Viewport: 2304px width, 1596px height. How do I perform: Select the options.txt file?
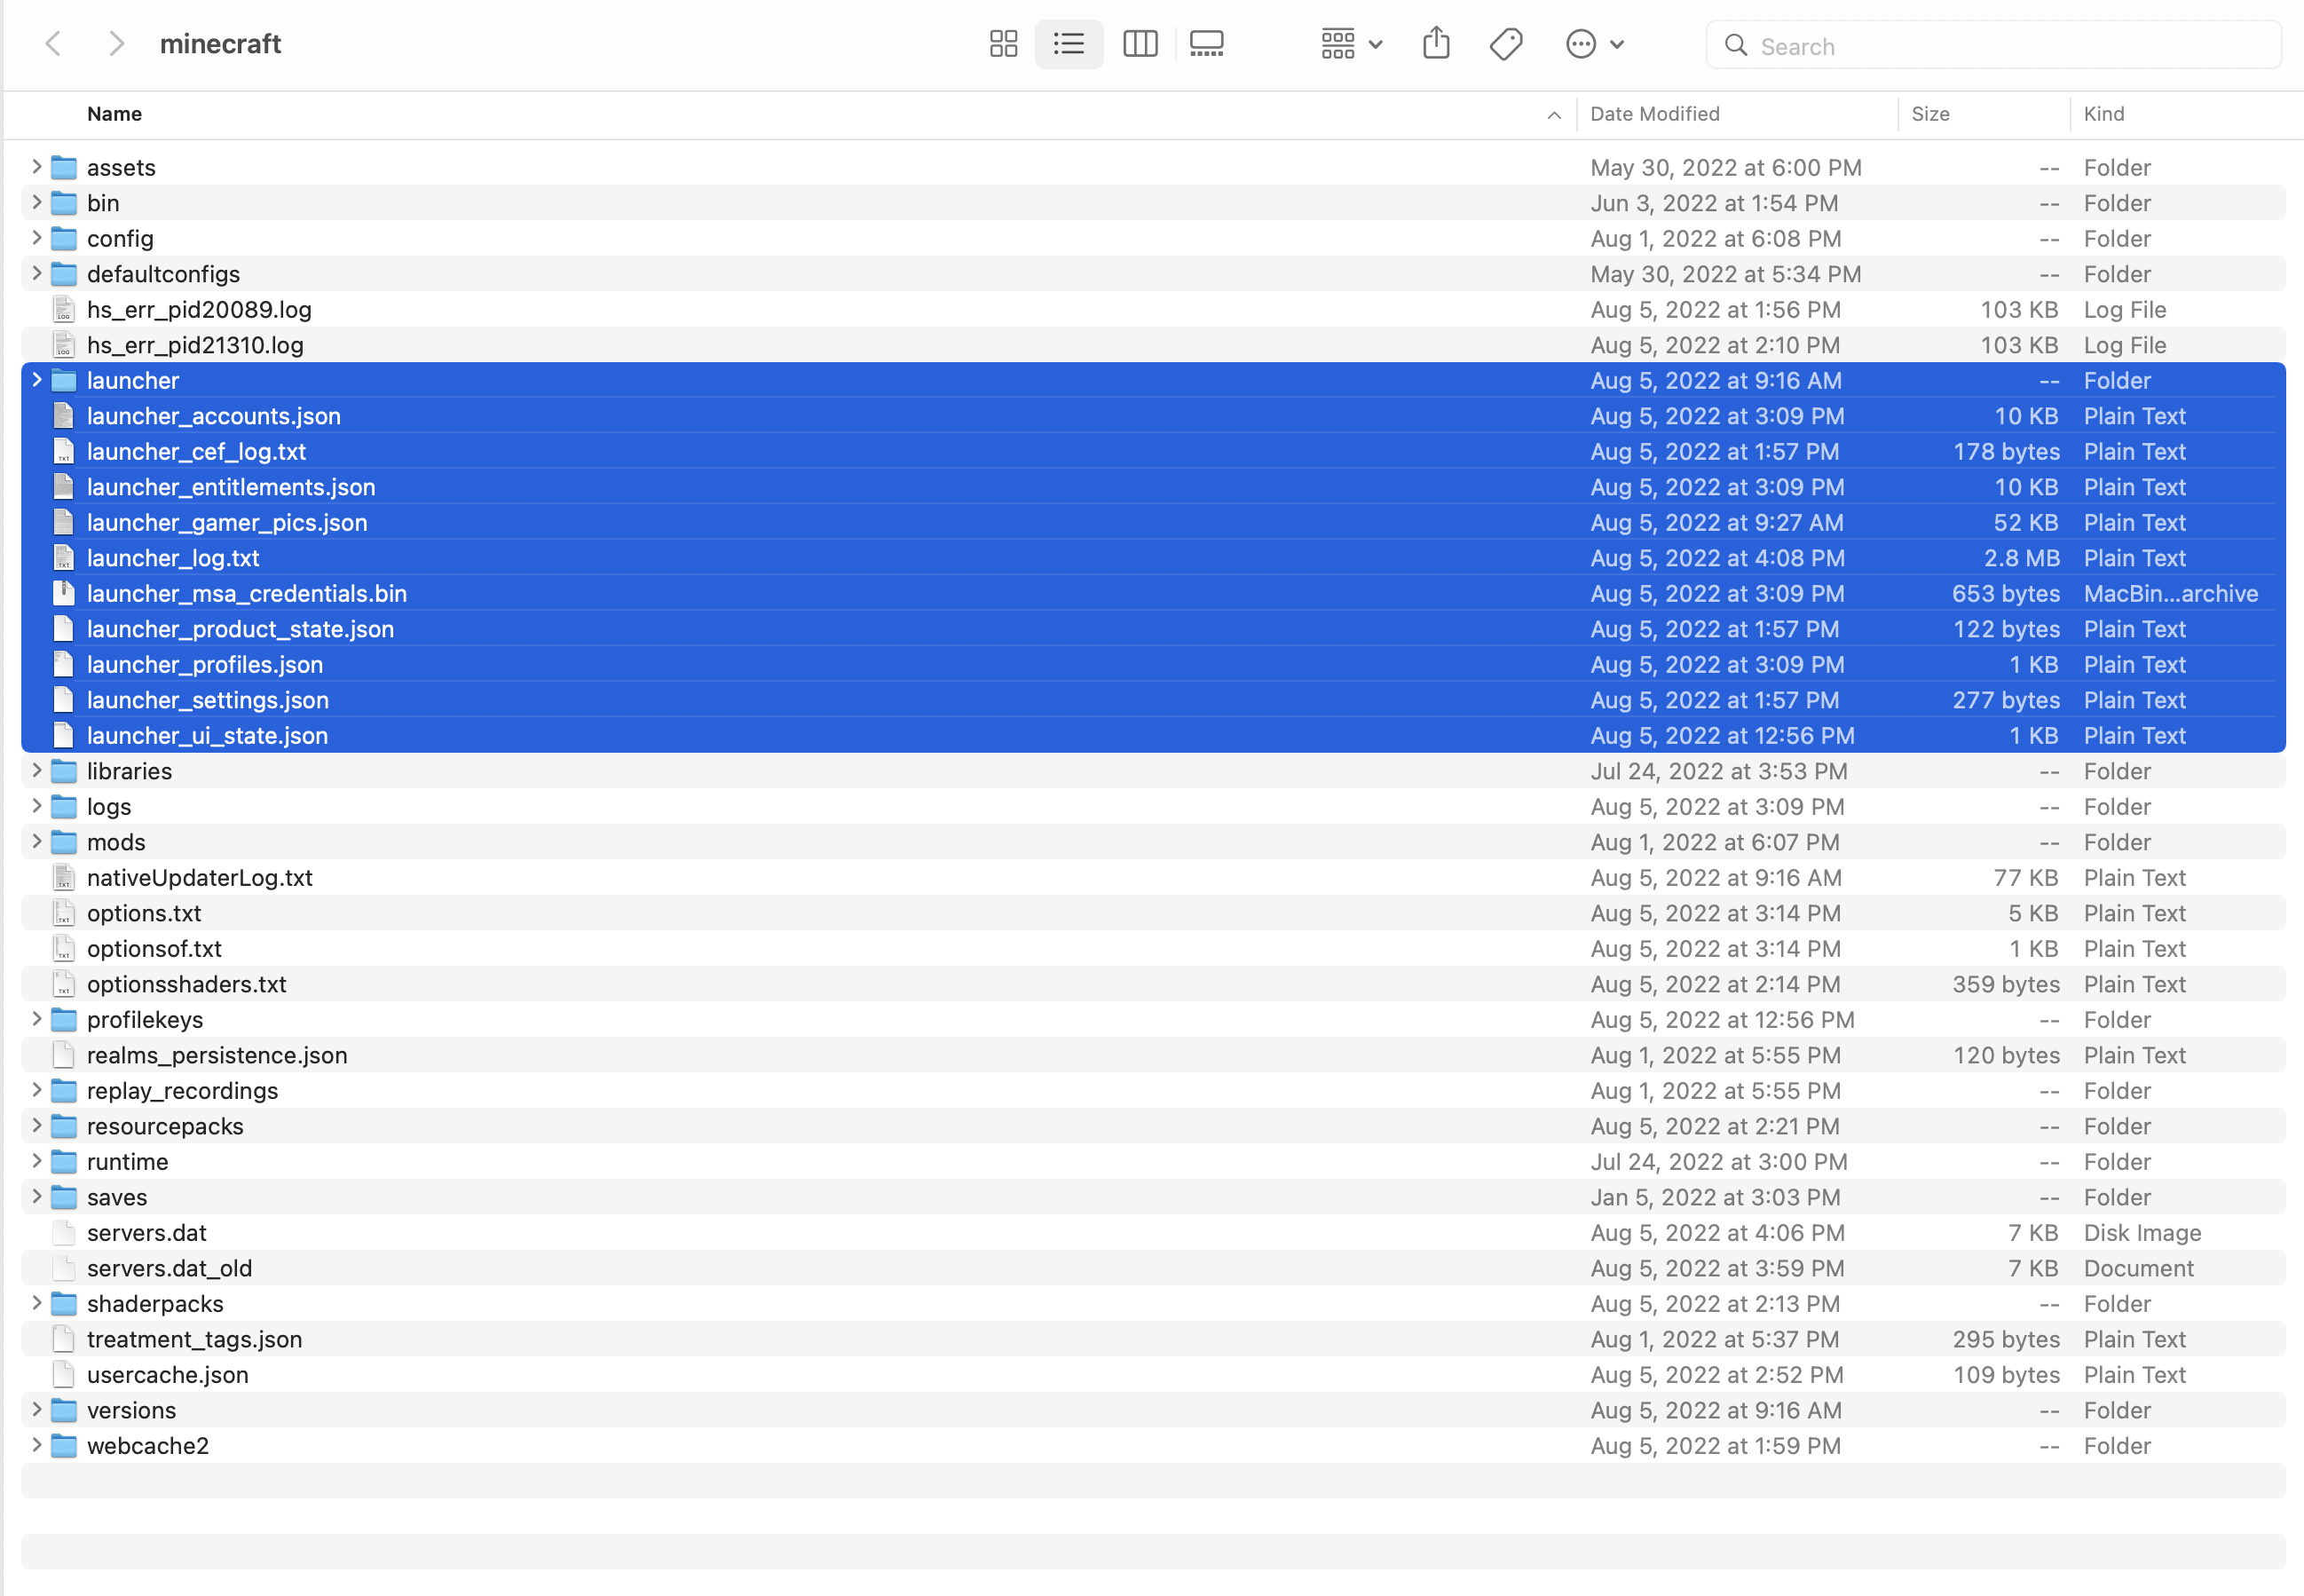144,913
